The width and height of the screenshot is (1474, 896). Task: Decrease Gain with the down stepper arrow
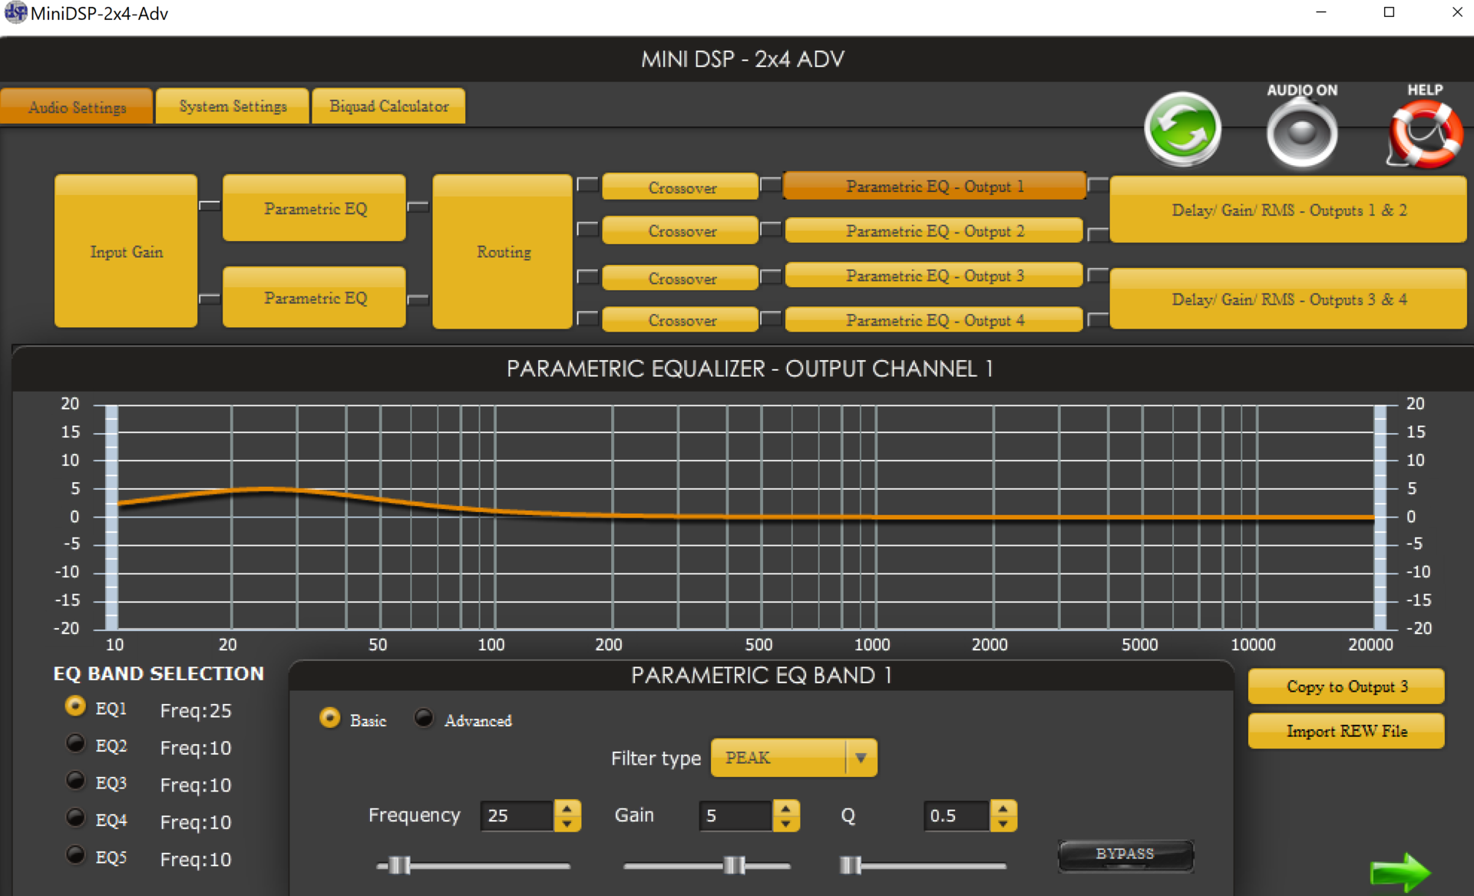pyautogui.click(x=786, y=824)
